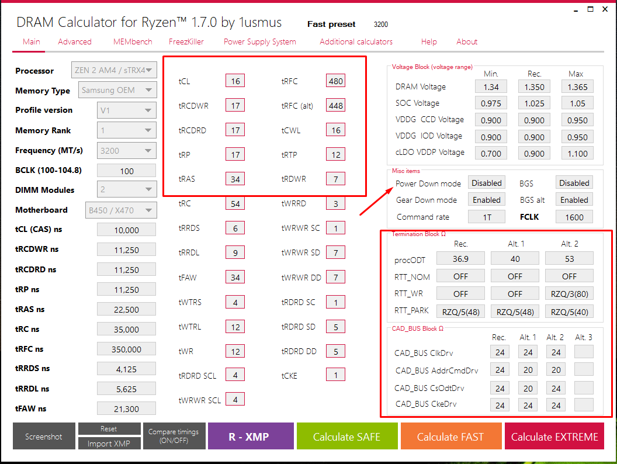Click the tCKE value field
Image resolution: width=617 pixels, height=464 pixels.
pos(335,375)
